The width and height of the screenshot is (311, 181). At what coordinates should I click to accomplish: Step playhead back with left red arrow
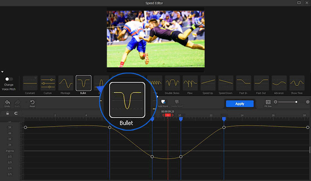[x=163, y=115]
